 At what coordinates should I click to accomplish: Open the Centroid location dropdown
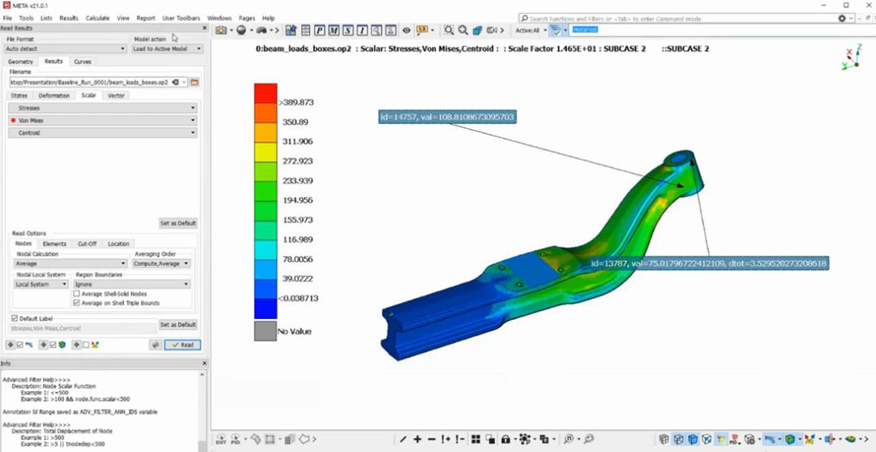pos(103,133)
